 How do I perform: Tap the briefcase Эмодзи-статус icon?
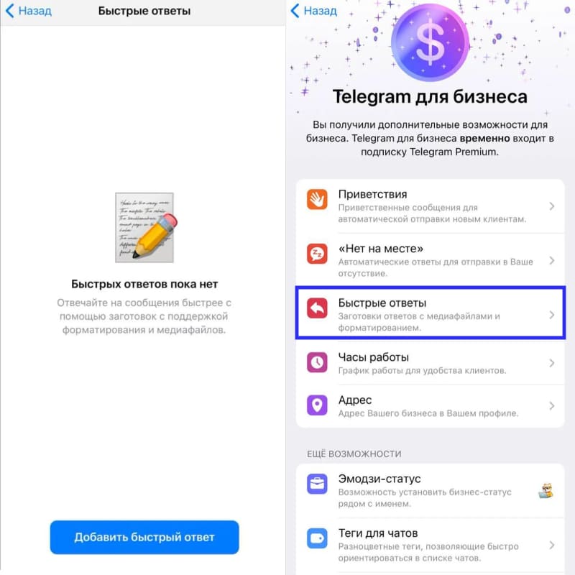[x=317, y=484]
